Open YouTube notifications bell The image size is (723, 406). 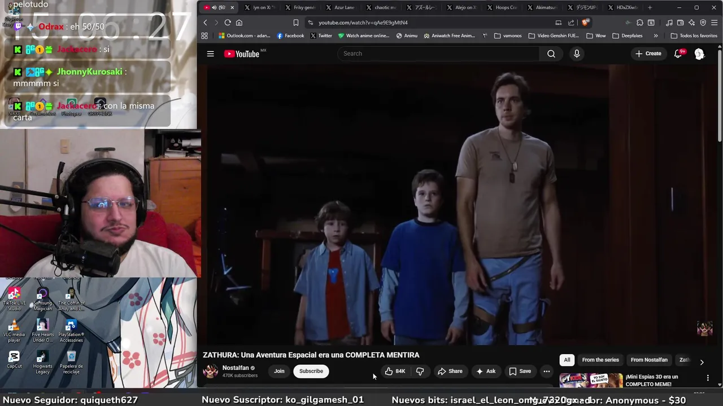678,54
